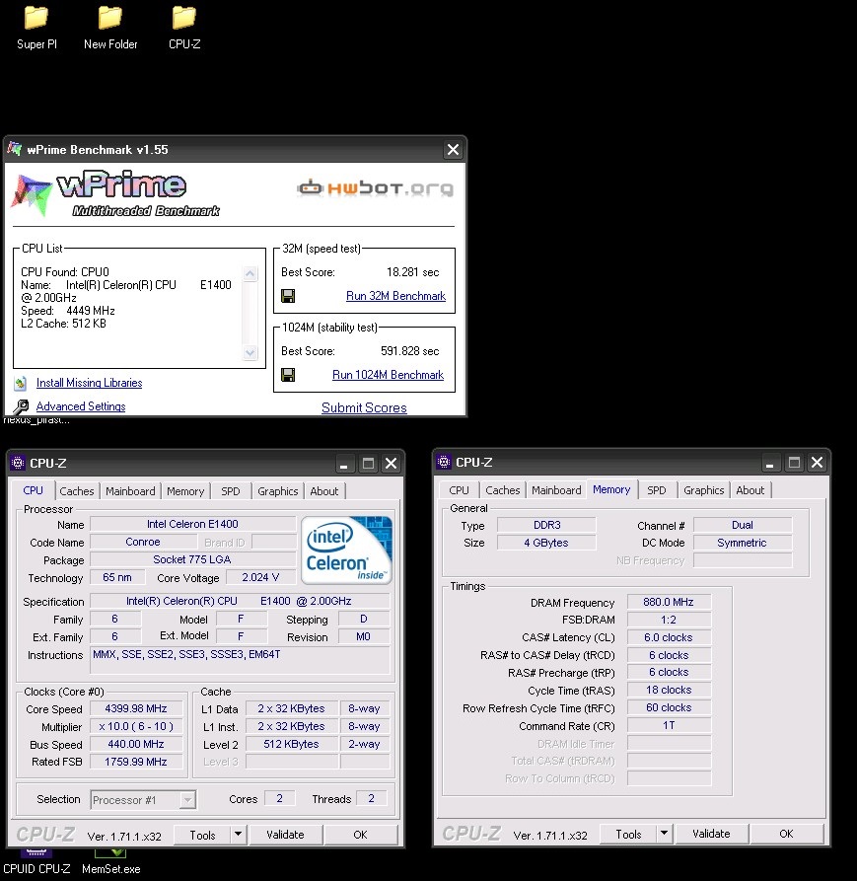Click the Core Voltage 2.024 V field

coord(260,577)
